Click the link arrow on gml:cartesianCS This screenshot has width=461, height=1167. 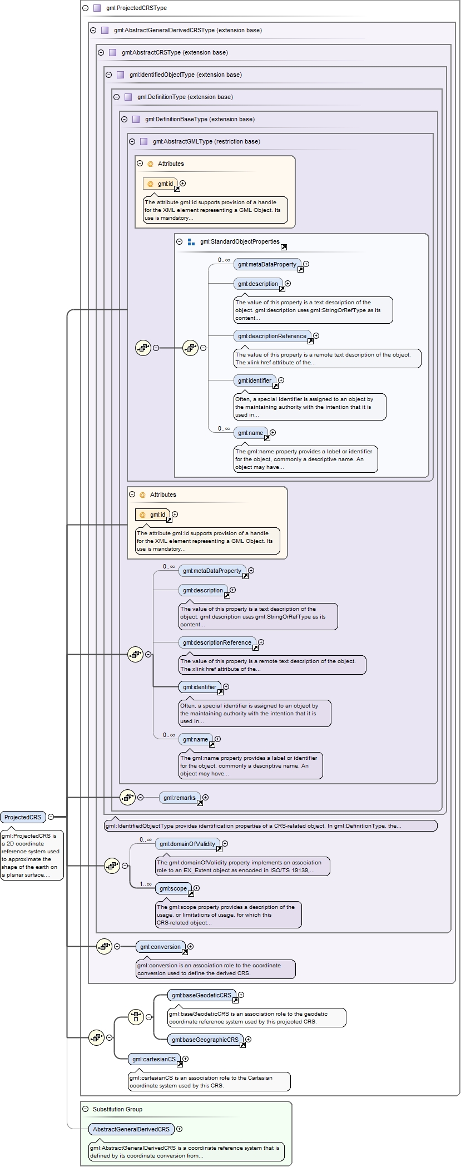pos(180,1064)
